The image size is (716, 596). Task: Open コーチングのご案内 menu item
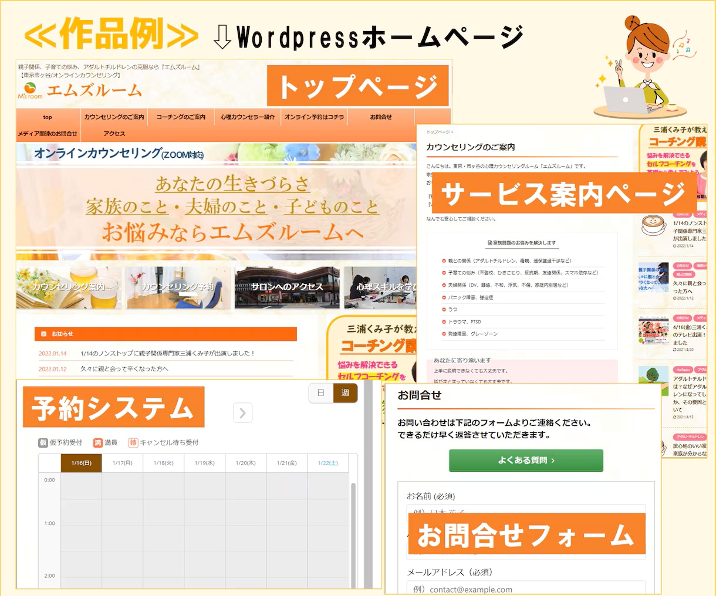click(x=181, y=117)
